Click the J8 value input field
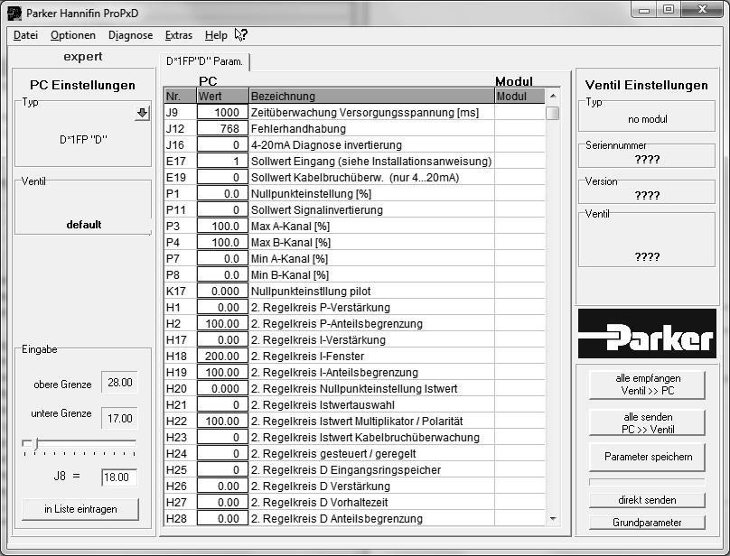 (119, 477)
